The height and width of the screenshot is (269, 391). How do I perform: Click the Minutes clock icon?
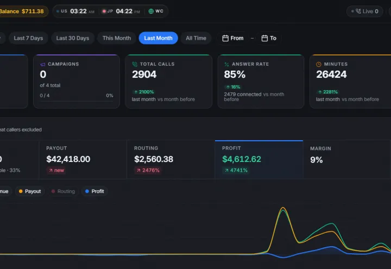click(319, 64)
